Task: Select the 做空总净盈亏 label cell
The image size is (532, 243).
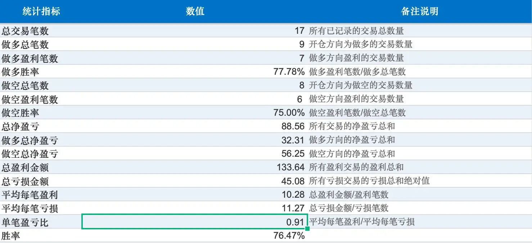Action: (41, 154)
